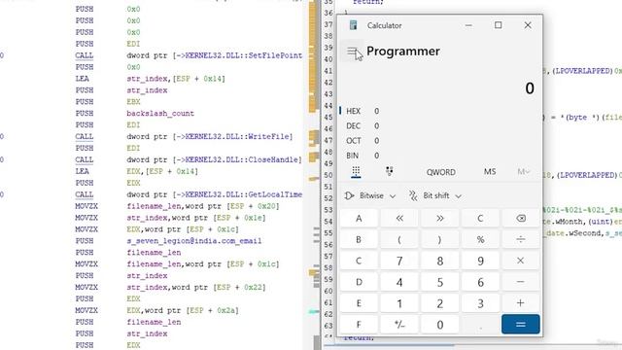Open the Calculator navigation hamburger menu

click(x=352, y=52)
